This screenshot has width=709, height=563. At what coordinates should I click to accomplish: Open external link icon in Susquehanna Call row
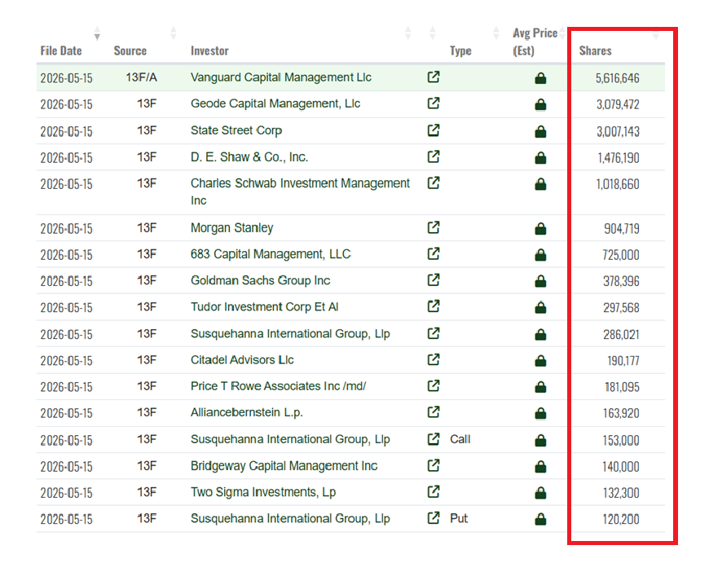(x=434, y=438)
